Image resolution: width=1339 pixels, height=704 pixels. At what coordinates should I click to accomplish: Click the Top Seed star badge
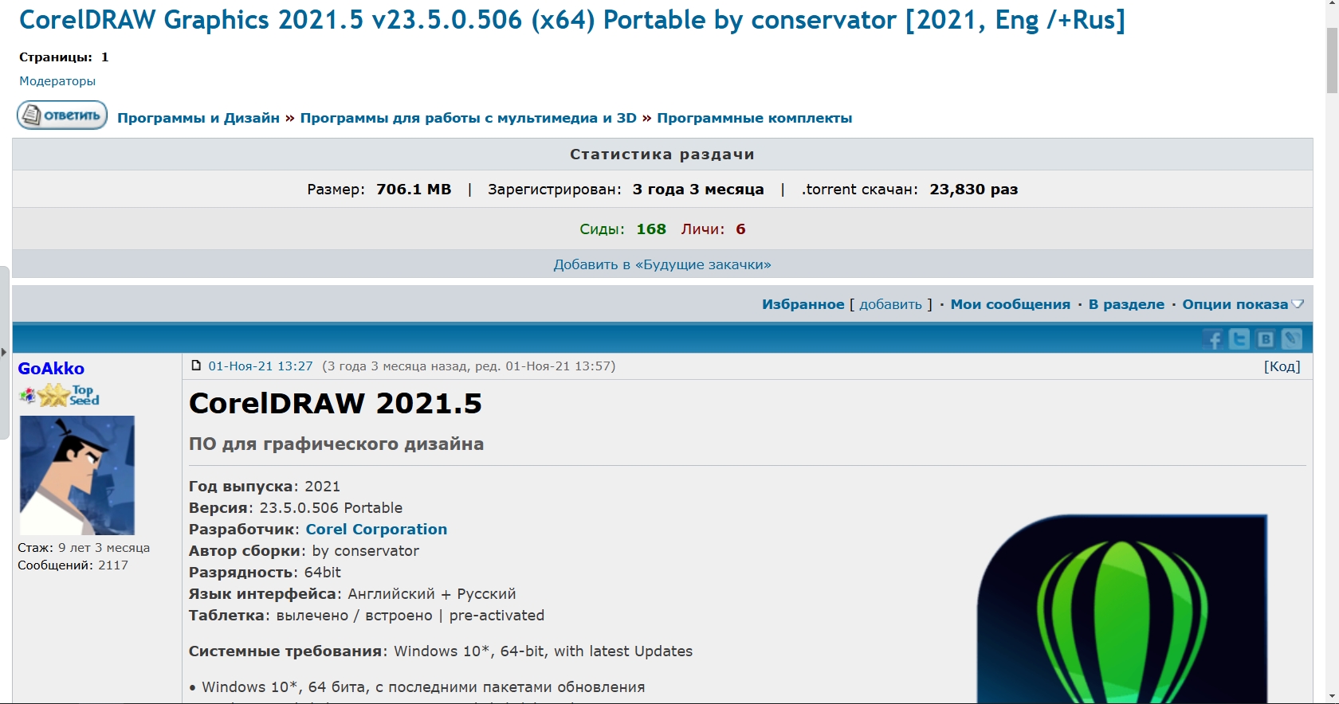coord(69,395)
